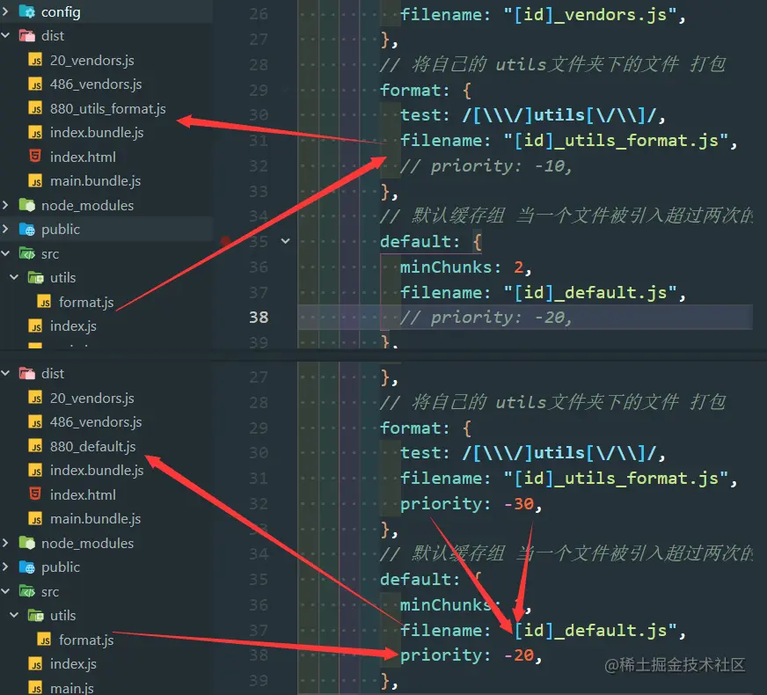Click the utils folder icon in the upper explorer
767x695 pixels.
point(36,277)
